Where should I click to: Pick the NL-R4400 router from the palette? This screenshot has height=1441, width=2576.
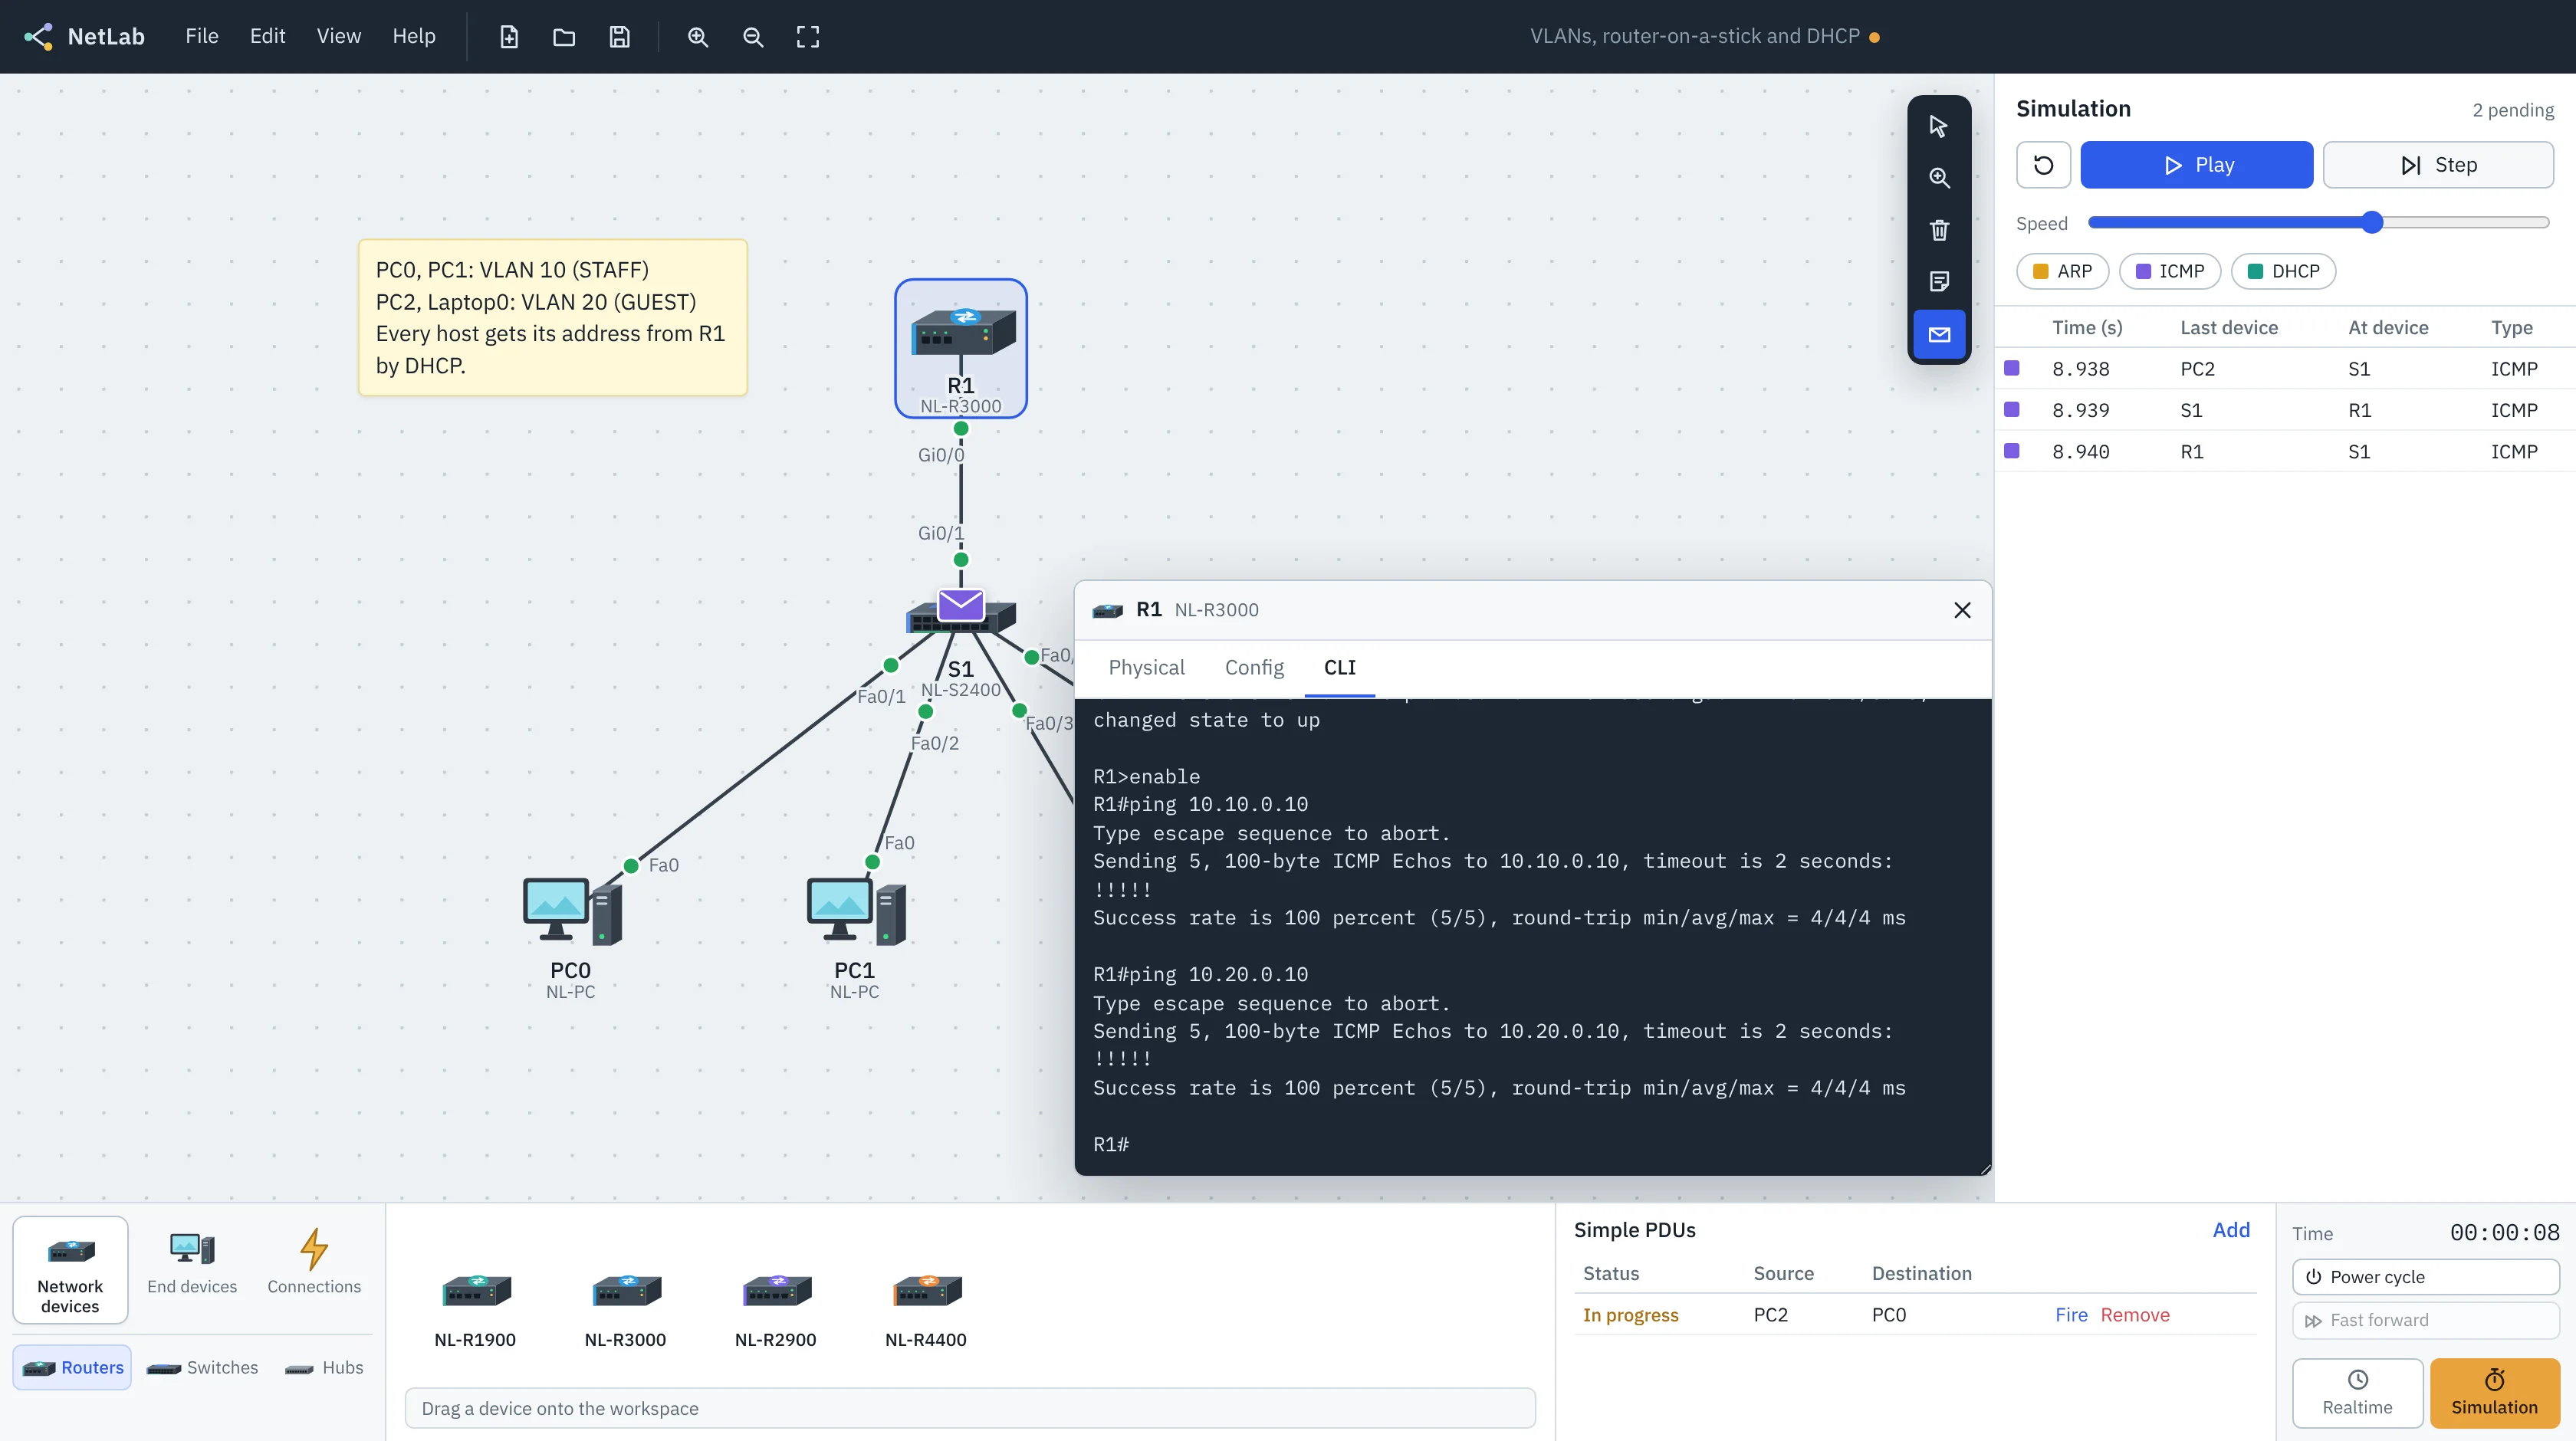926,1310
